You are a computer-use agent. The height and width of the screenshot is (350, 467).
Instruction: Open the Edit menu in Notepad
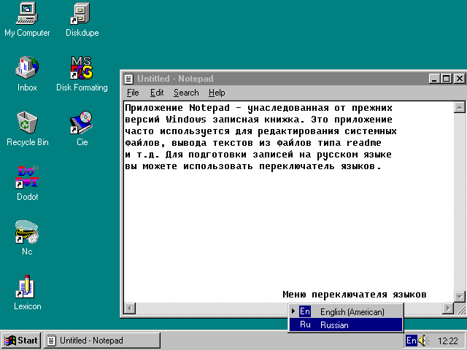(x=157, y=93)
